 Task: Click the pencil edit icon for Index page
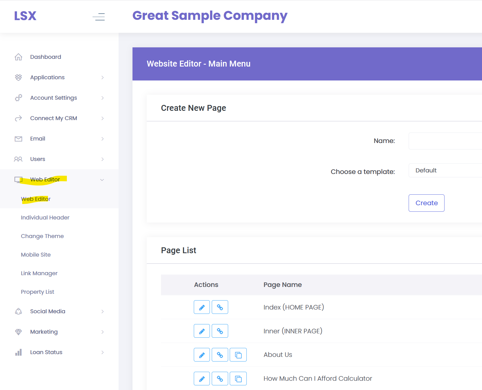coord(202,307)
